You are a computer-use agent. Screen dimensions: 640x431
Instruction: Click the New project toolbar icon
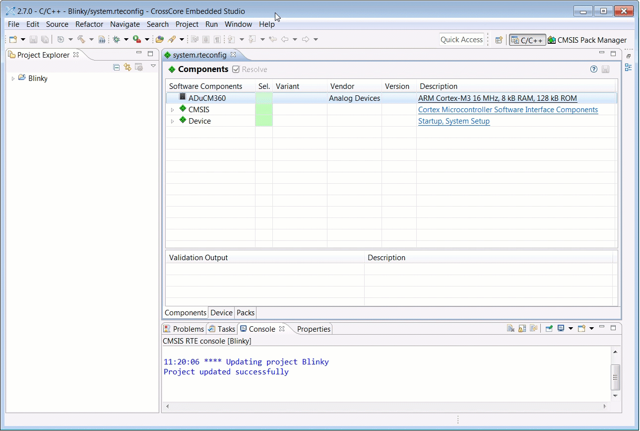pyautogui.click(x=13, y=39)
